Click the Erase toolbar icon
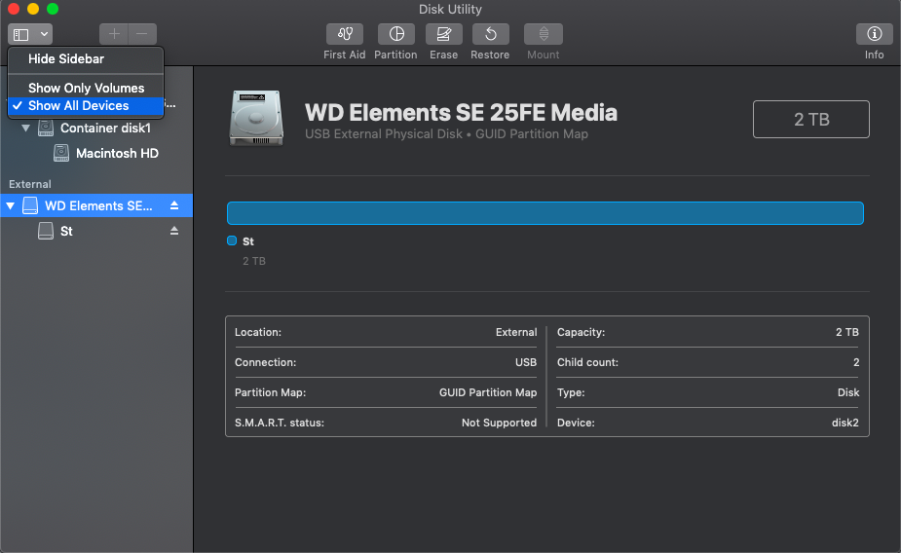Screen dimensions: 901x553 [443, 34]
